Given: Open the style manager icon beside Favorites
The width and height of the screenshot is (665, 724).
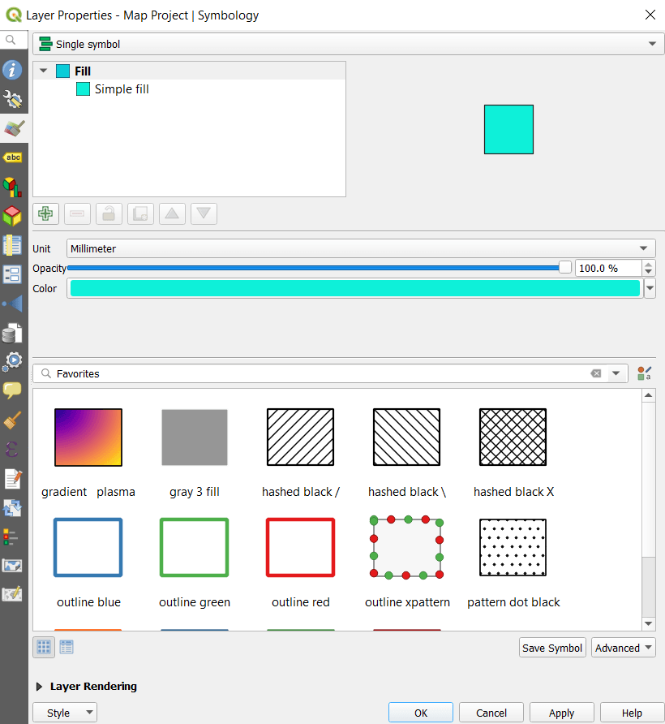Looking at the screenshot, I should 645,373.
